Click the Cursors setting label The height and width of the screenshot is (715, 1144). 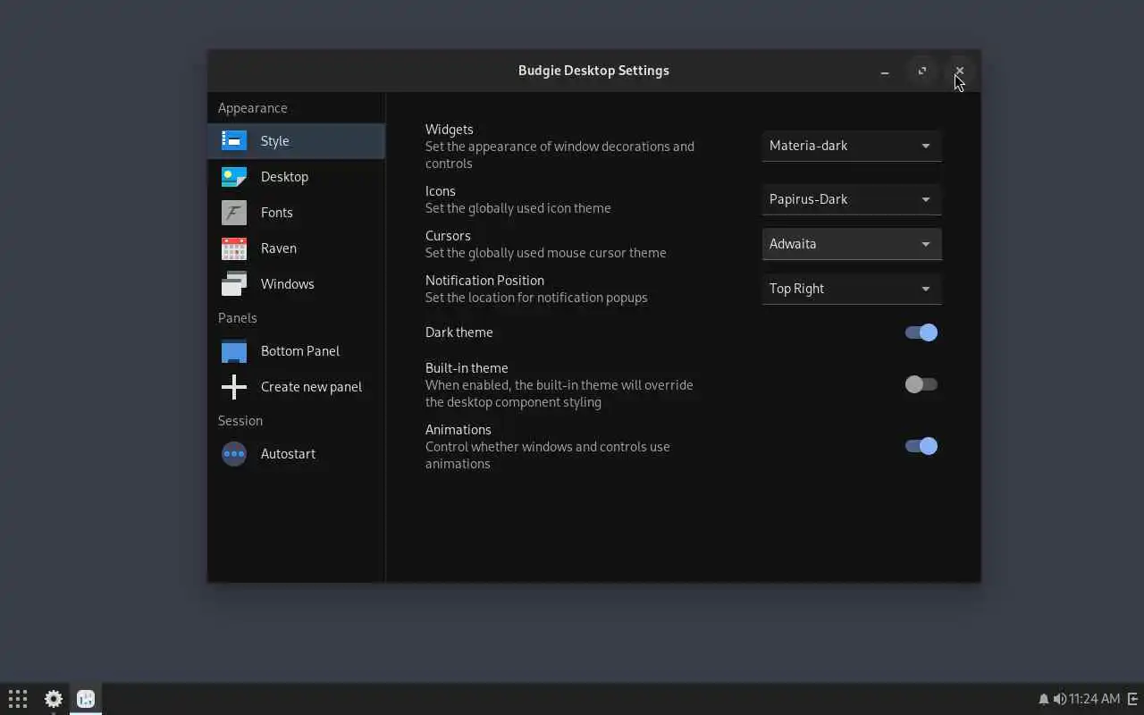click(x=448, y=236)
